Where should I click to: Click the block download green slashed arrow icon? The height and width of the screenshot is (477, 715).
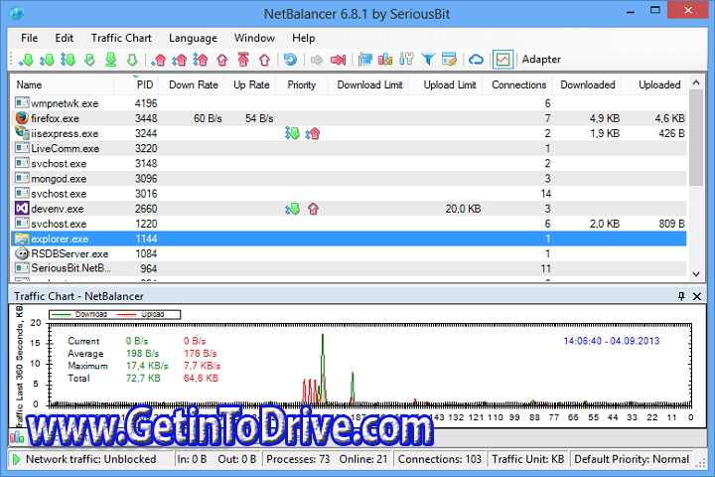[89, 60]
